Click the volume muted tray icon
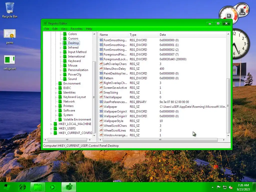The image size is (256, 192). [x=231, y=187]
